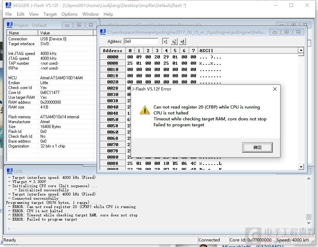Screen dimensions: 318x247
Task: Maximize the hex data file window
Action: coord(286,32)
